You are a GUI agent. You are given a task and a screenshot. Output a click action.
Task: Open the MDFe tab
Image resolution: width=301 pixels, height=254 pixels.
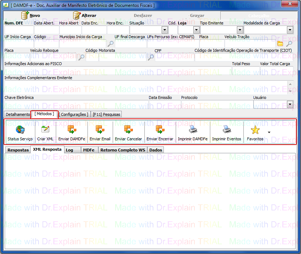pyautogui.click(x=89, y=150)
